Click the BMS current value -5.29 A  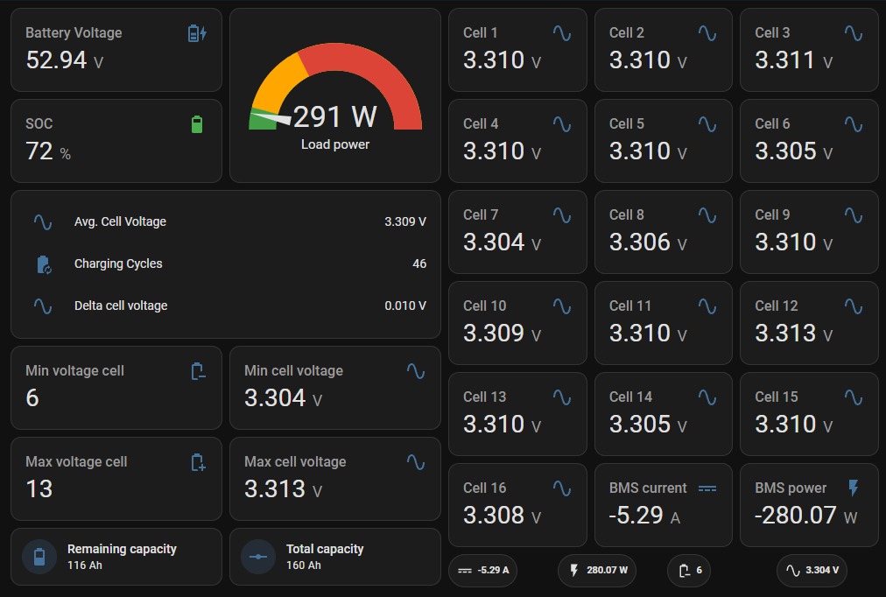[x=644, y=515]
